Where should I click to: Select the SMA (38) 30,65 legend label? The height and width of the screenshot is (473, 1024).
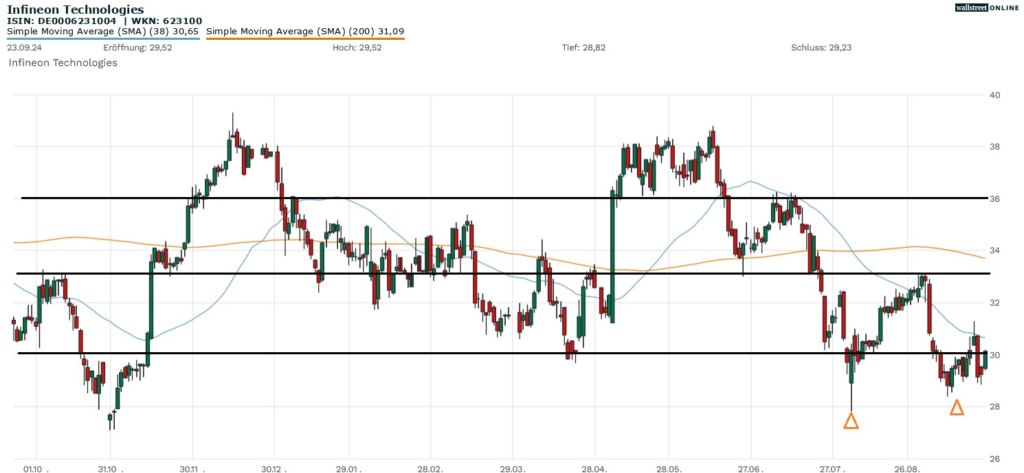pyautogui.click(x=103, y=32)
